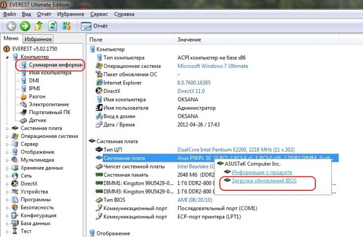Click the Up level arrow toolbar icon
Viewport: 363px width, 237px height.
[39, 26]
